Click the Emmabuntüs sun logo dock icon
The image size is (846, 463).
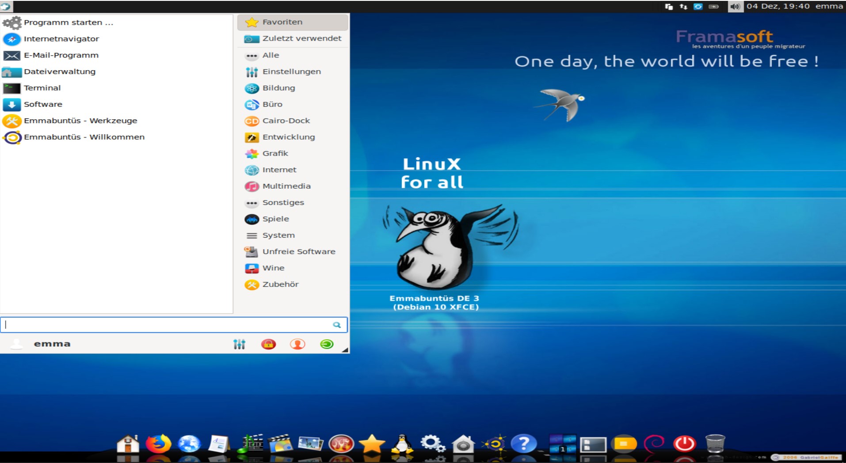click(x=494, y=444)
